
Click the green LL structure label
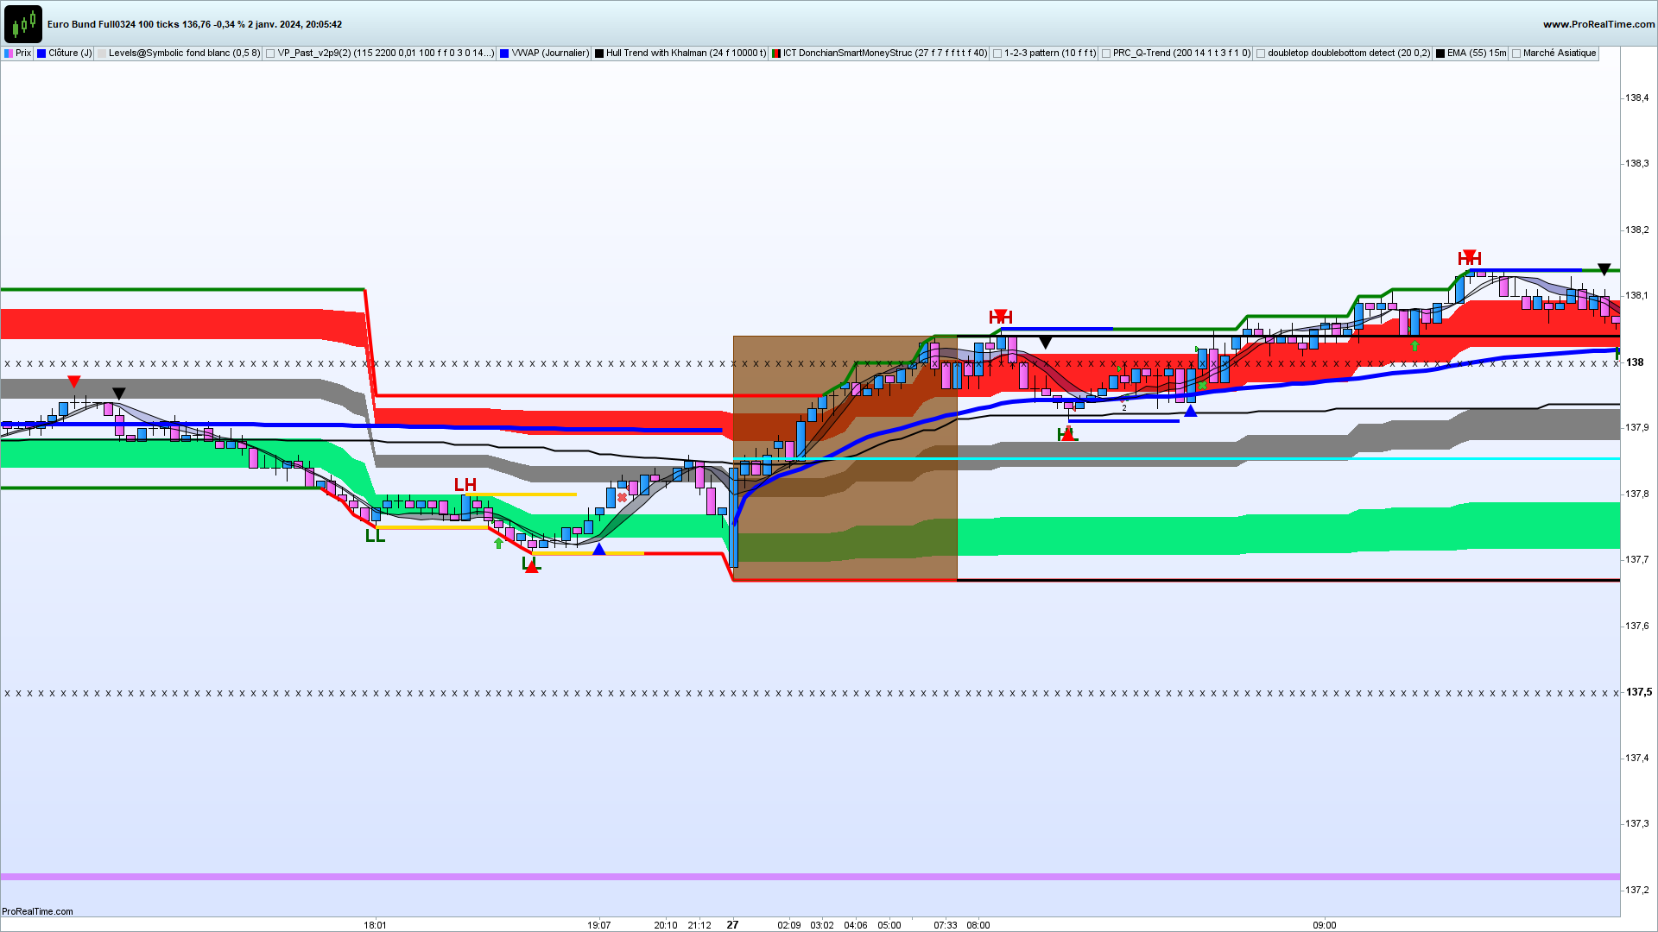374,536
